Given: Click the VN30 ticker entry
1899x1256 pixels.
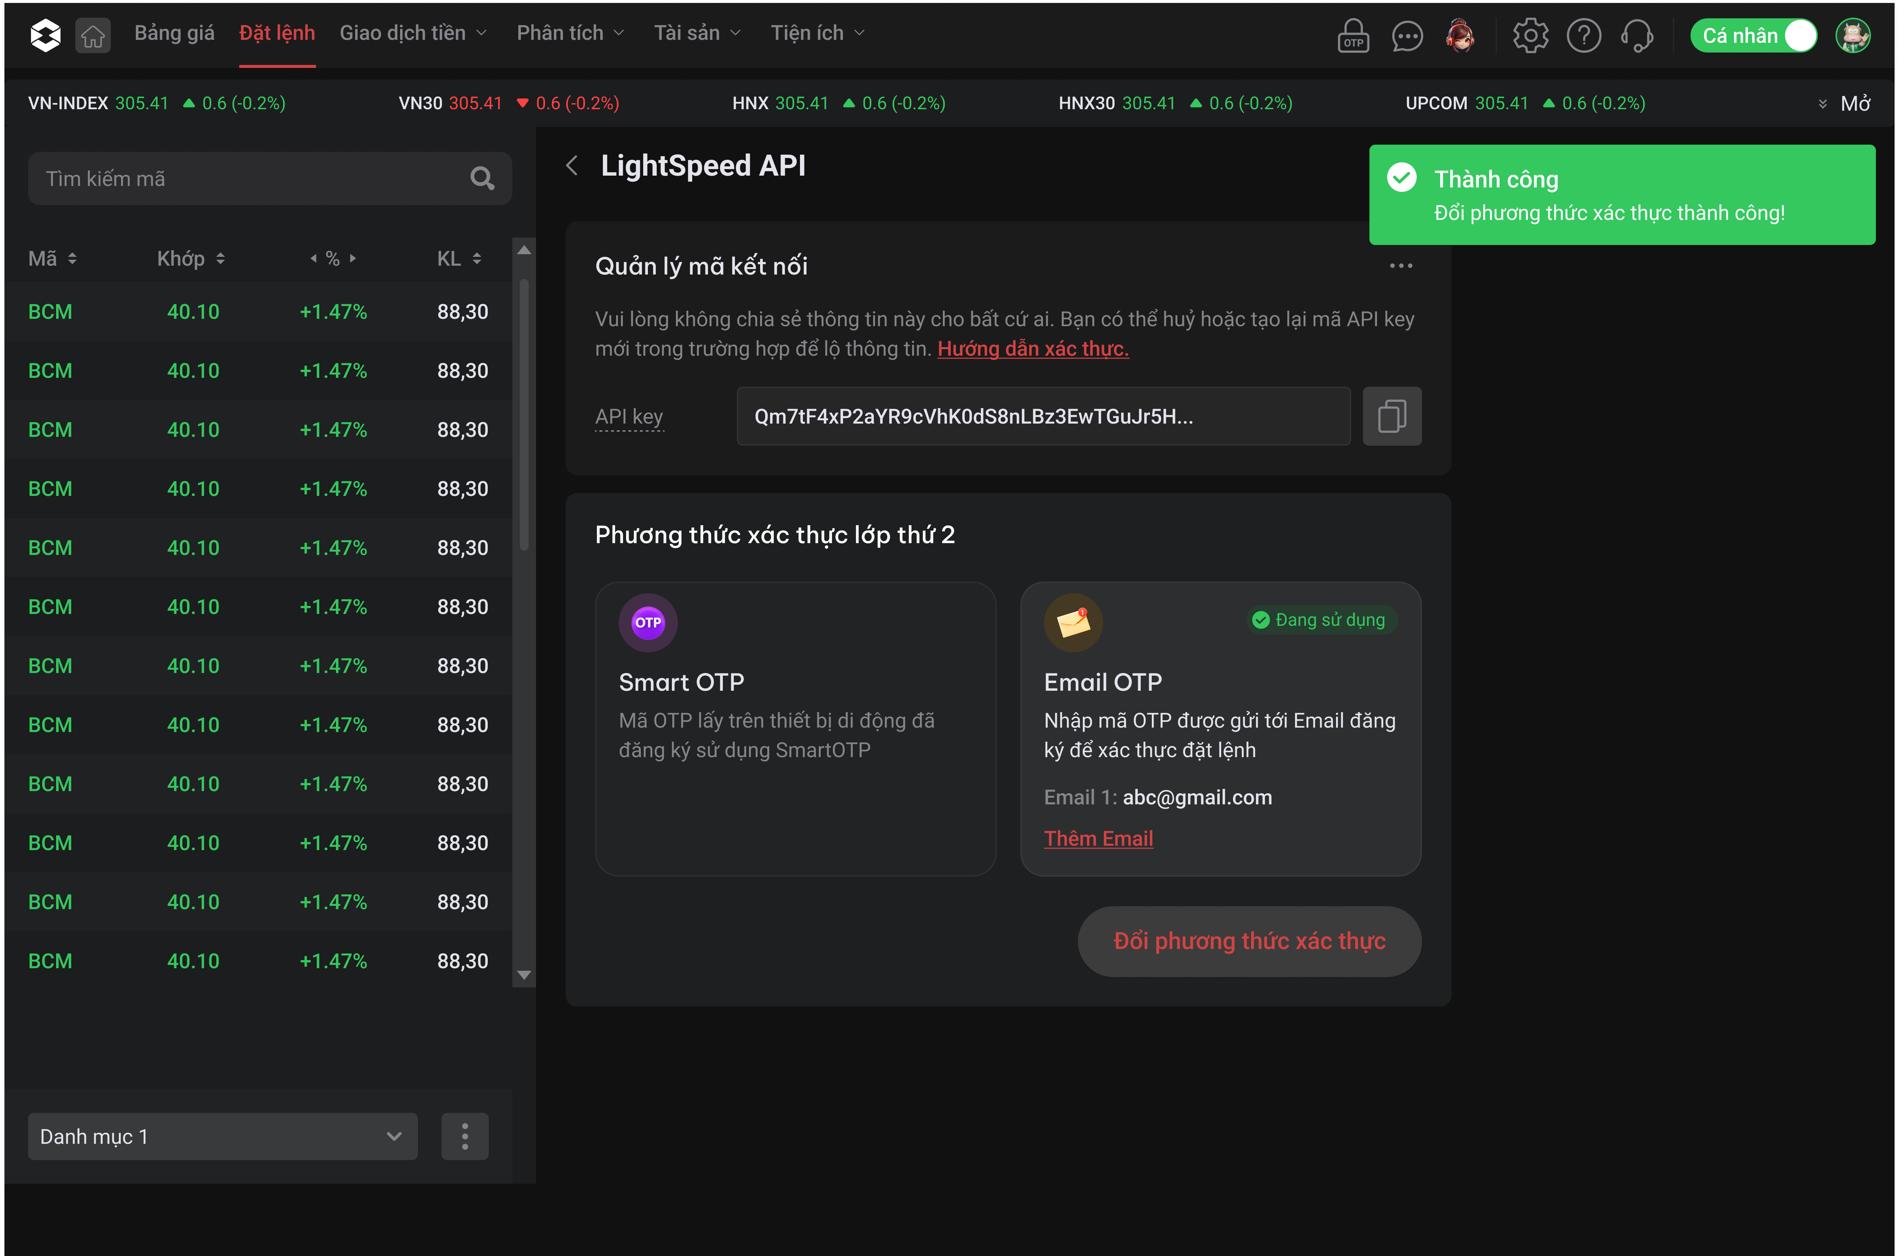Looking at the screenshot, I should [509, 103].
